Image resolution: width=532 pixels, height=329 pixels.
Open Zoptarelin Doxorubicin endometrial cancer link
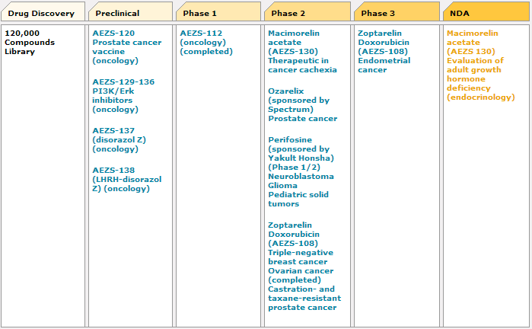pos(383,51)
